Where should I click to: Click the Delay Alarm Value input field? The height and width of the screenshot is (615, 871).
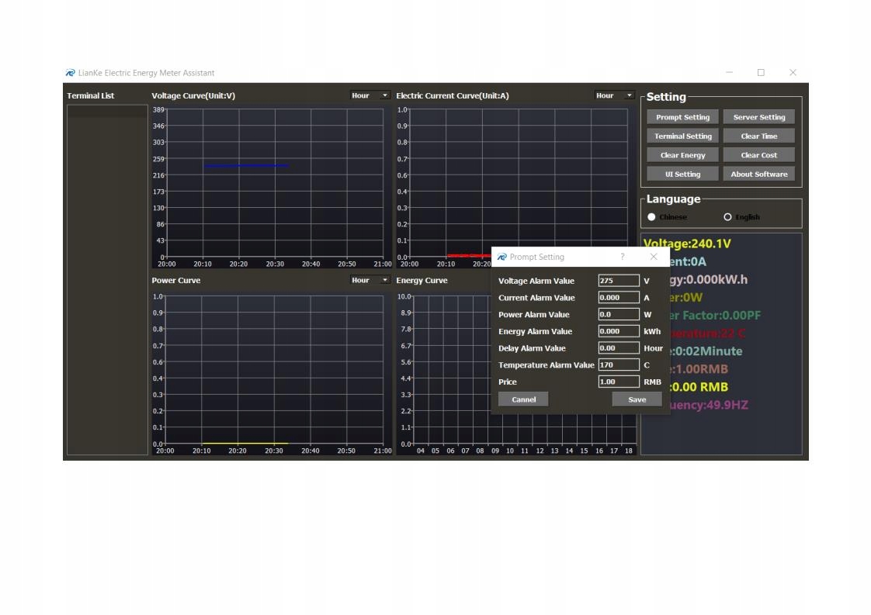619,348
